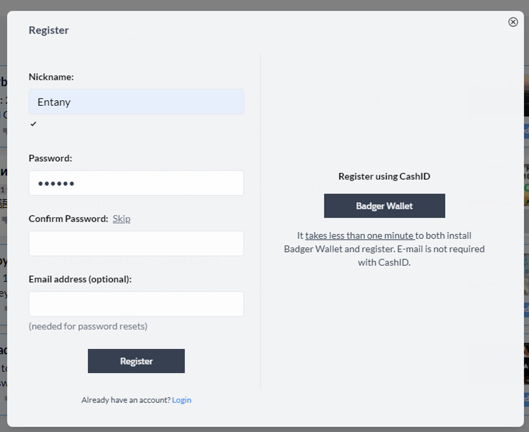Screen dimensions: 529x432
Task: Click the 'Already have an account?' text
Action: 126,400
